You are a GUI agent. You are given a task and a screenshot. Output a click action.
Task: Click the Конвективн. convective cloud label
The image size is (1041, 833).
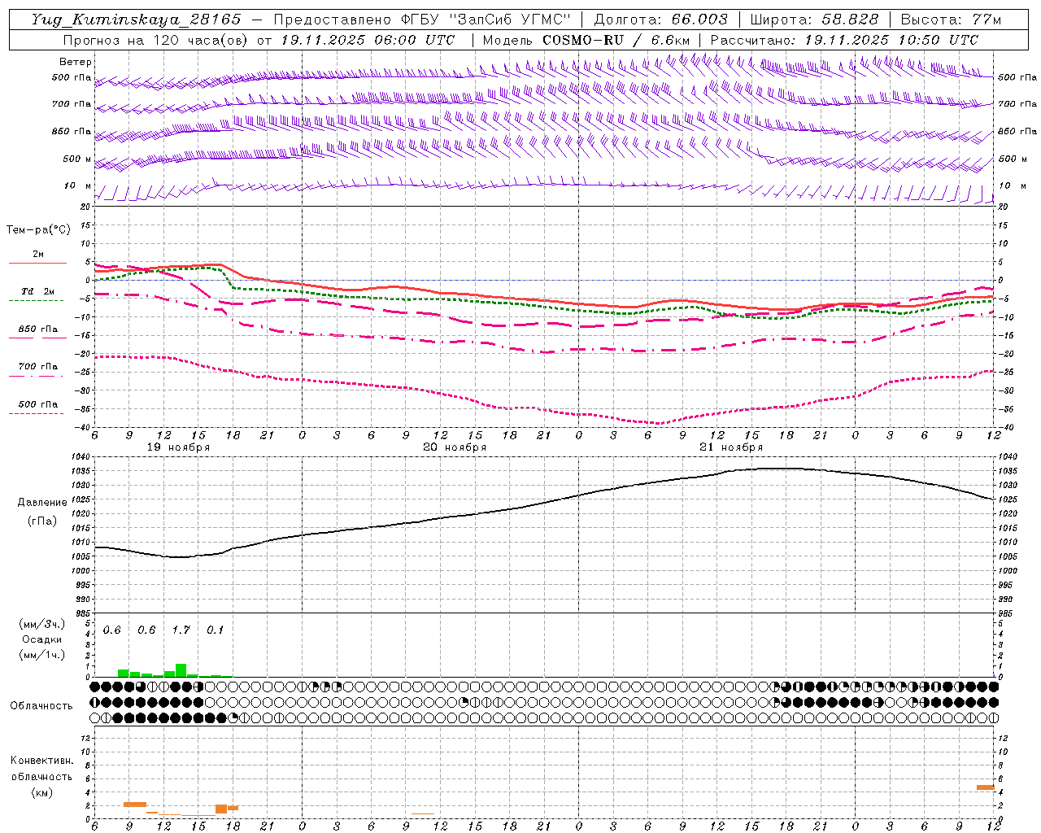(x=42, y=761)
